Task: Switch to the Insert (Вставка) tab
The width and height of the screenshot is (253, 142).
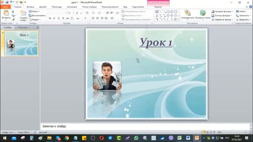Action: tap(30, 7)
